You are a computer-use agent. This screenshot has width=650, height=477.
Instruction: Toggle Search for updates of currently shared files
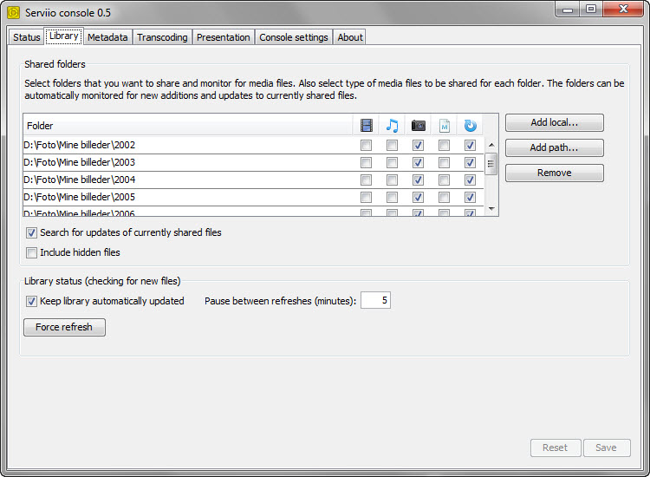coord(32,233)
